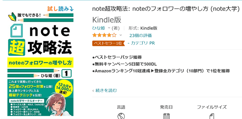Click the ベストセラー1位 badge
The height and width of the screenshot is (119, 242).
pyautogui.click(x=109, y=43)
